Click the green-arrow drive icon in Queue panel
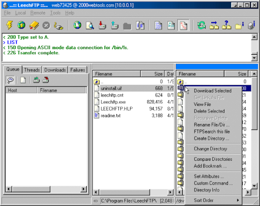Image resolution: width=260 pixels, height=206 pixels. click(x=36, y=80)
